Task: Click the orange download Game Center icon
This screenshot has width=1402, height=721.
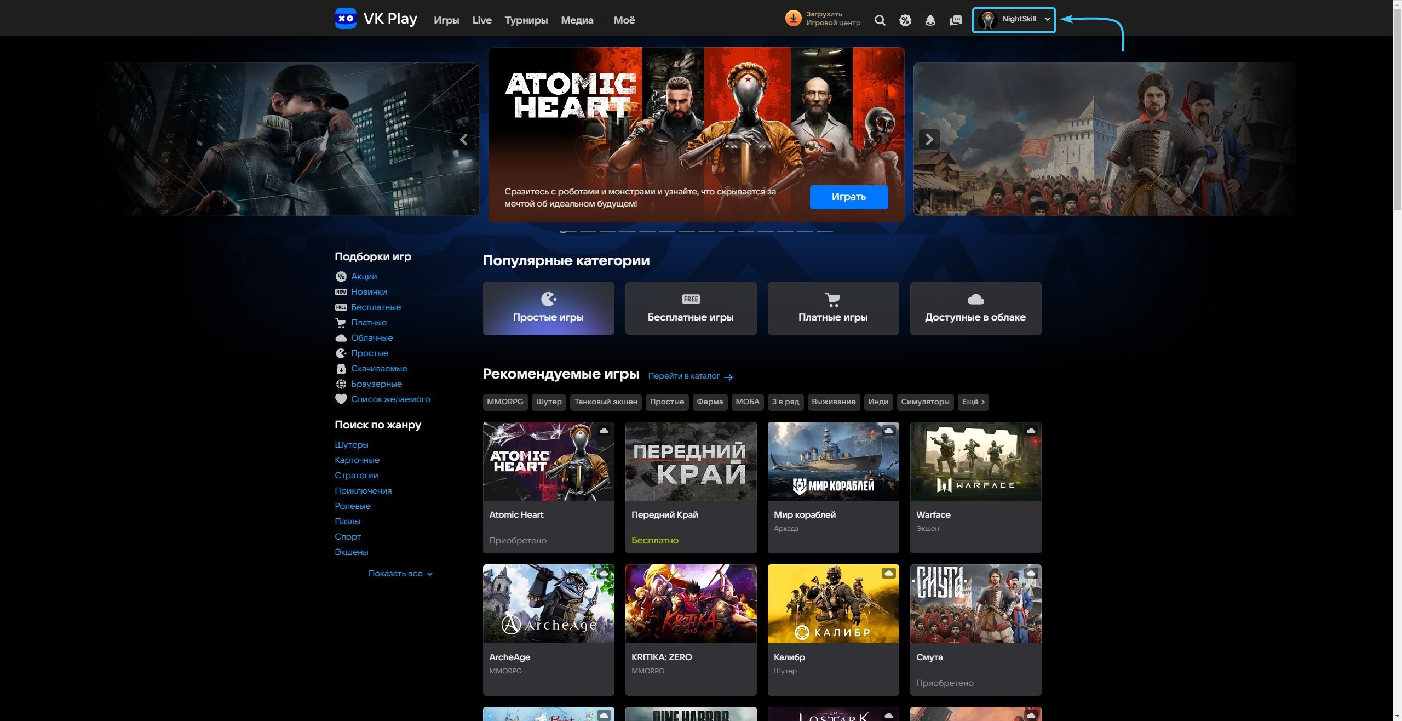Action: 793,18
